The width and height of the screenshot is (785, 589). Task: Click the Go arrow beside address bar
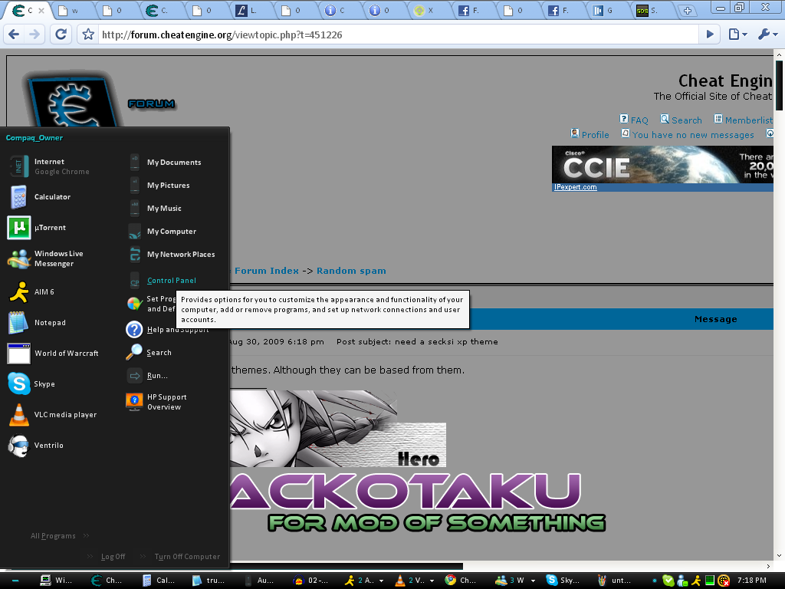[710, 35]
